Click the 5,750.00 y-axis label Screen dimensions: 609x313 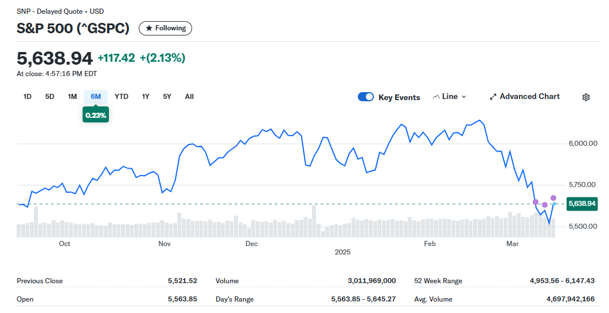tap(582, 185)
